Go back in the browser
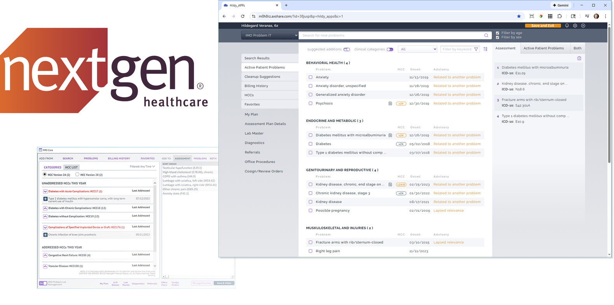 click(x=224, y=16)
